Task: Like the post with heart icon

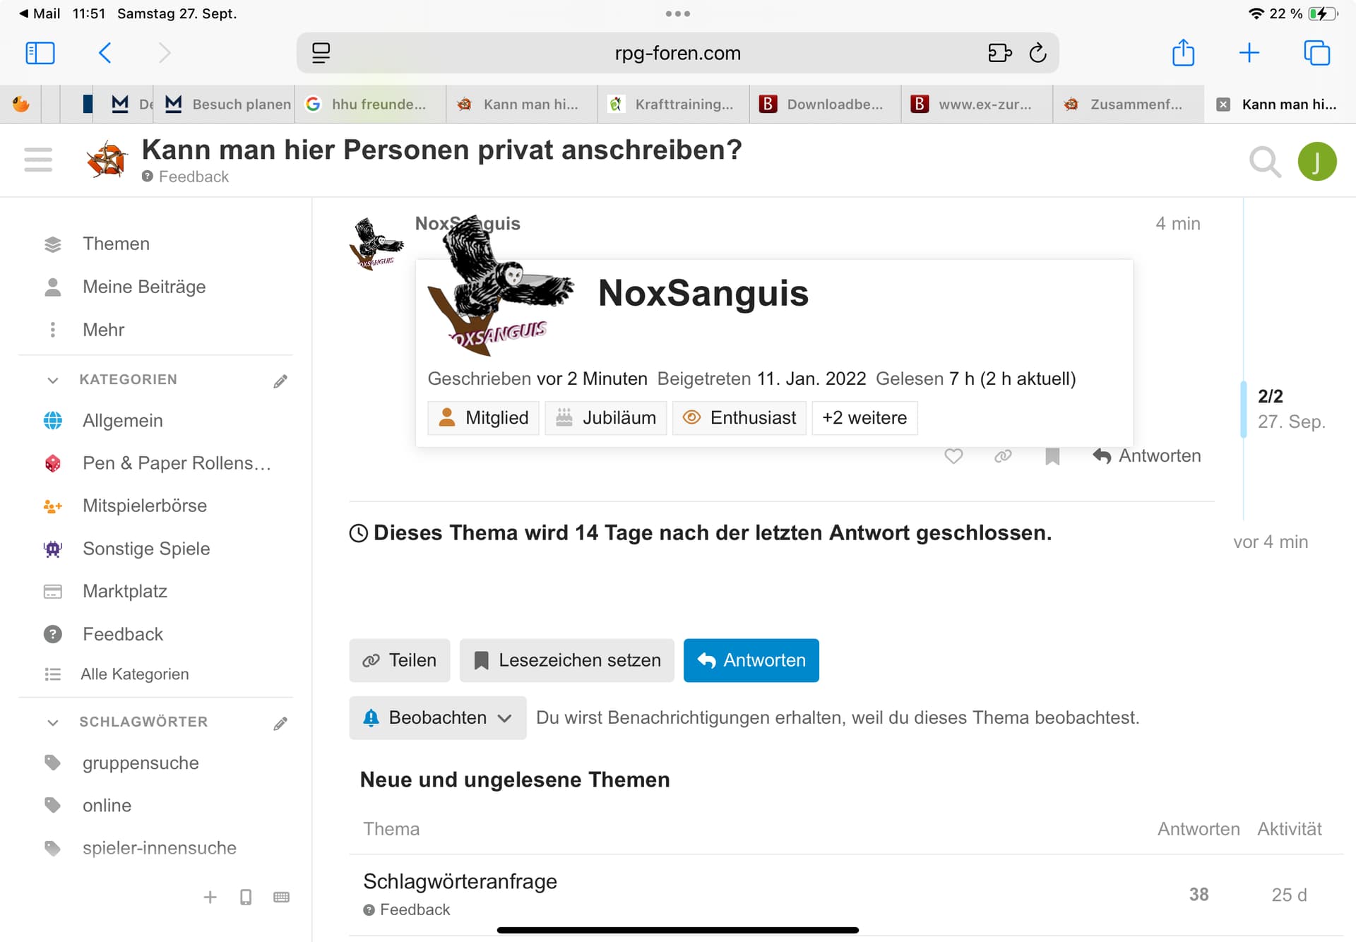Action: click(x=953, y=456)
